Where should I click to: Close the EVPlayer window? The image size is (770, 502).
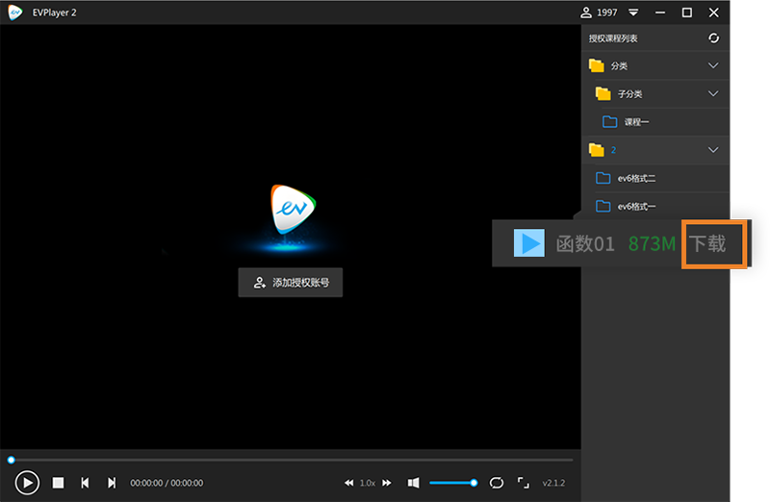(x=714, y=13)
